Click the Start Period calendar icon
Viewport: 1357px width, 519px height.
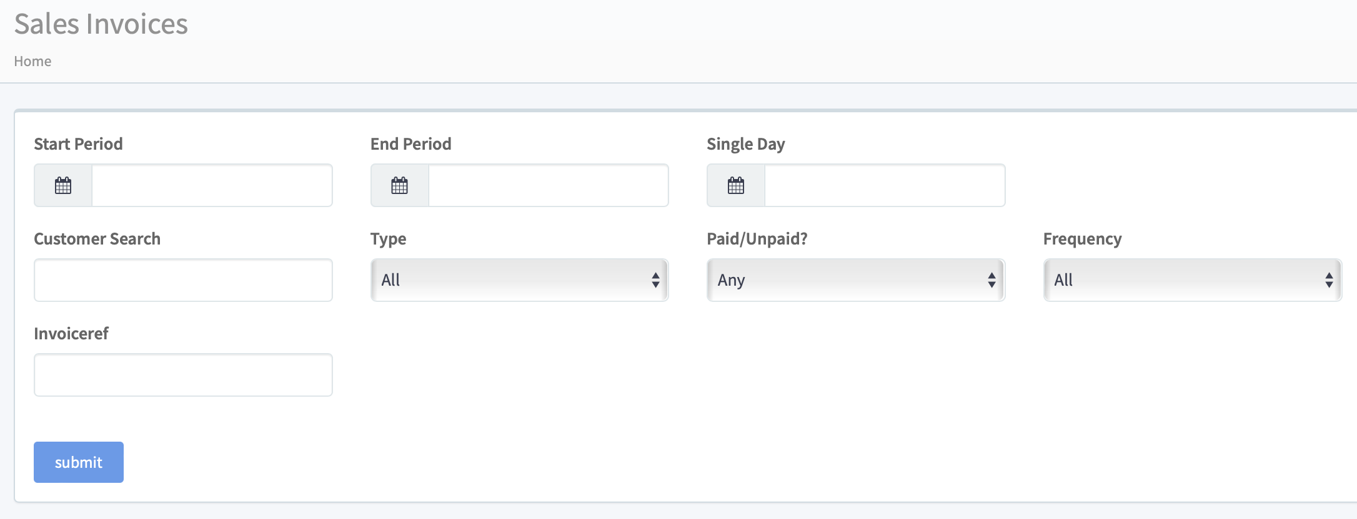[x=63, y=185]
